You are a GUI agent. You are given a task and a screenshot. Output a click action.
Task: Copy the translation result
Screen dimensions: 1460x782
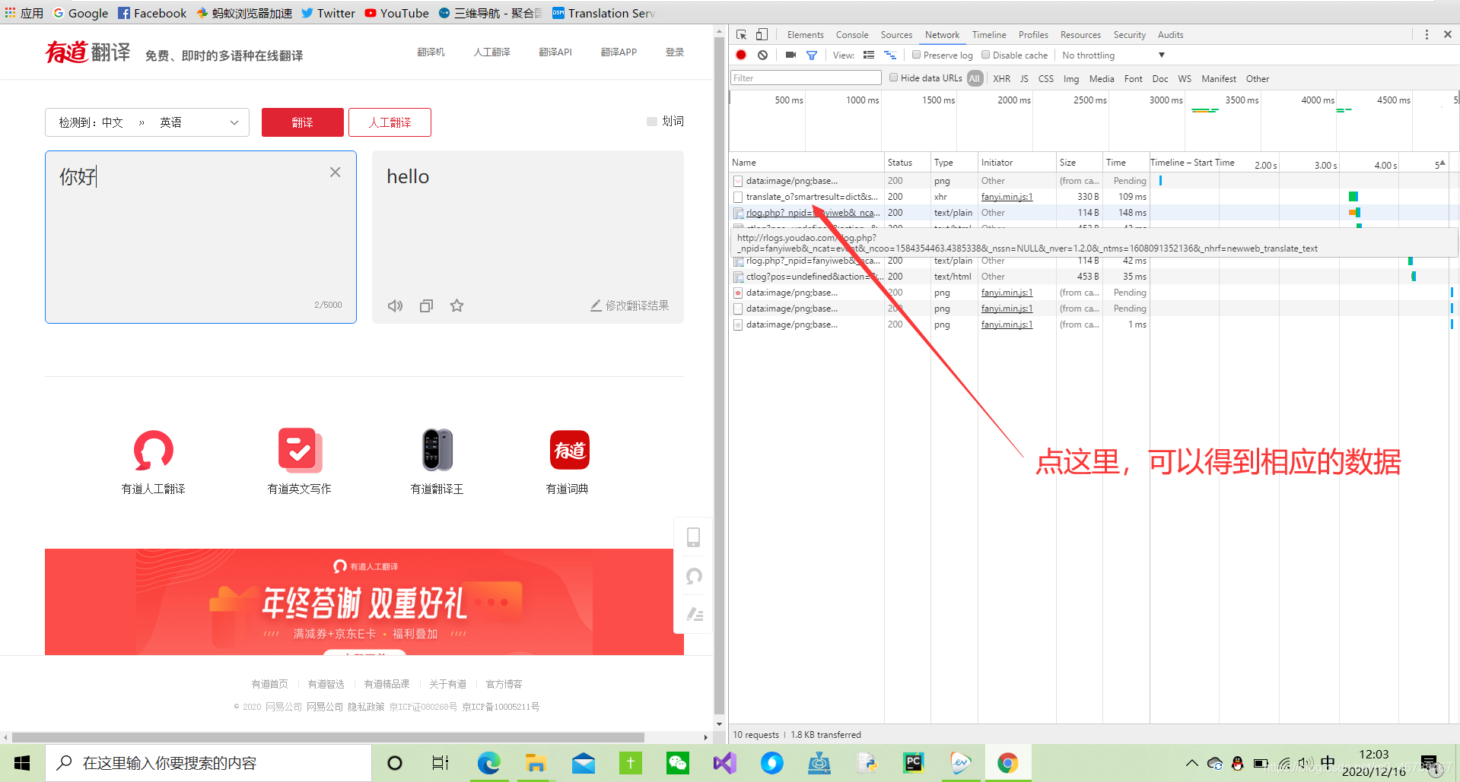coord(426,306)
